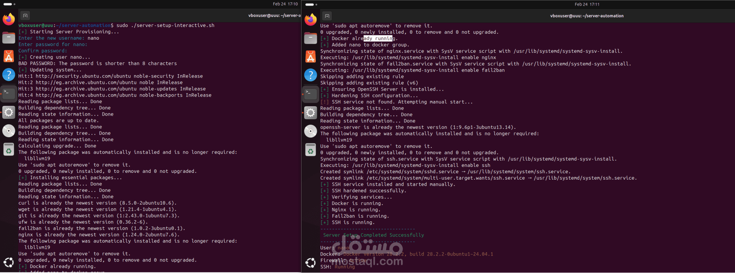Open Settings gear in the left screen's dock
Viewport: 735px width, 273px height.
[9, 112]
